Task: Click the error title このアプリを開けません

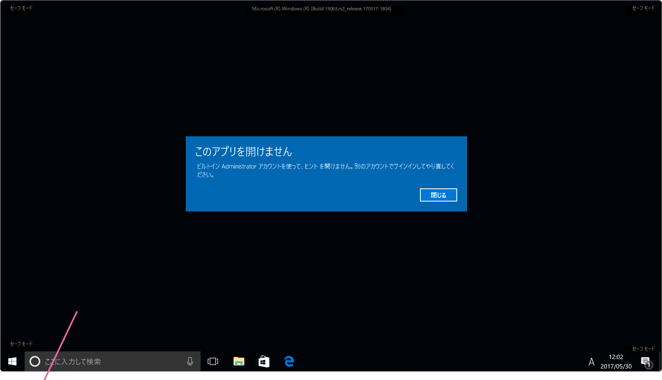Action: [244, 152]
